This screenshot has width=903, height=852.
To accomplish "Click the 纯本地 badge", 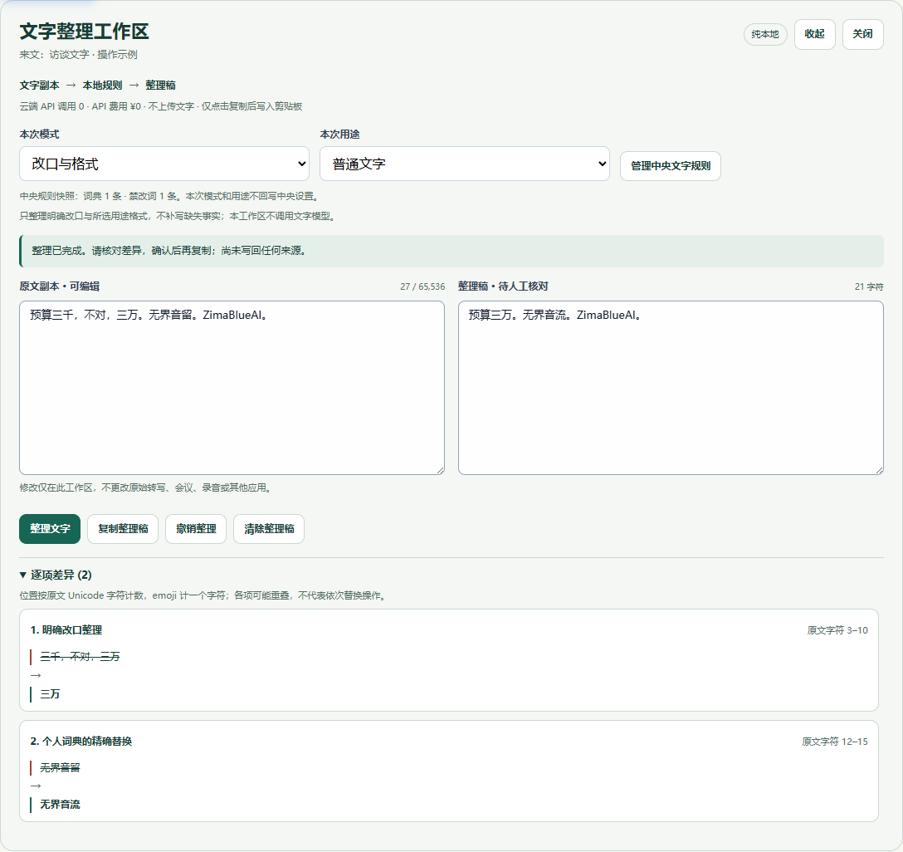I will 764,35.
